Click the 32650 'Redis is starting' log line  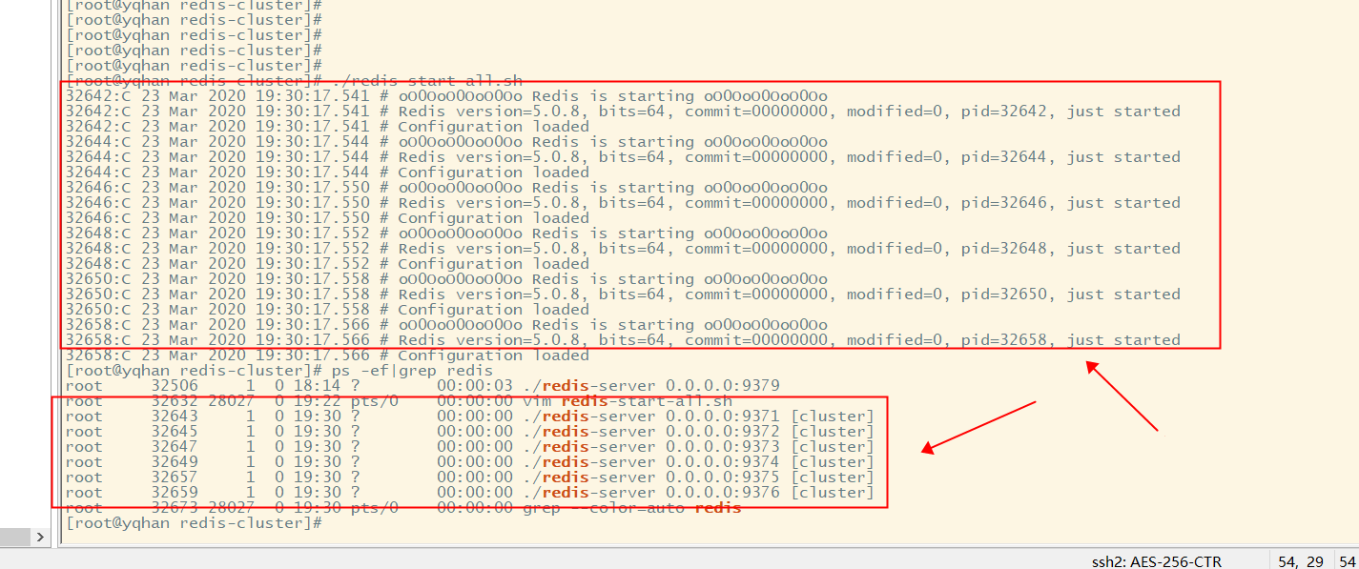pos(446,279)
